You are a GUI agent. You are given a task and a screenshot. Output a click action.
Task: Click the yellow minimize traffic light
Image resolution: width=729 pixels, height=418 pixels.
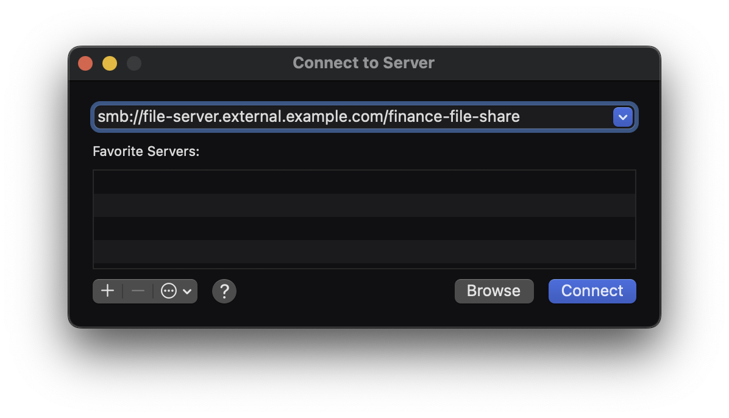[109, 63]
